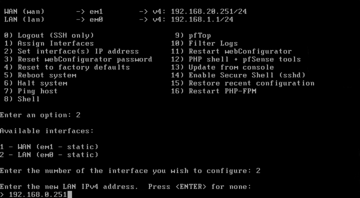Select "PHP shell + pfSense tools" option
Image resolution: width=360 pixels, height=198 pixels.
pyautogui.click(x=244, y=59)
